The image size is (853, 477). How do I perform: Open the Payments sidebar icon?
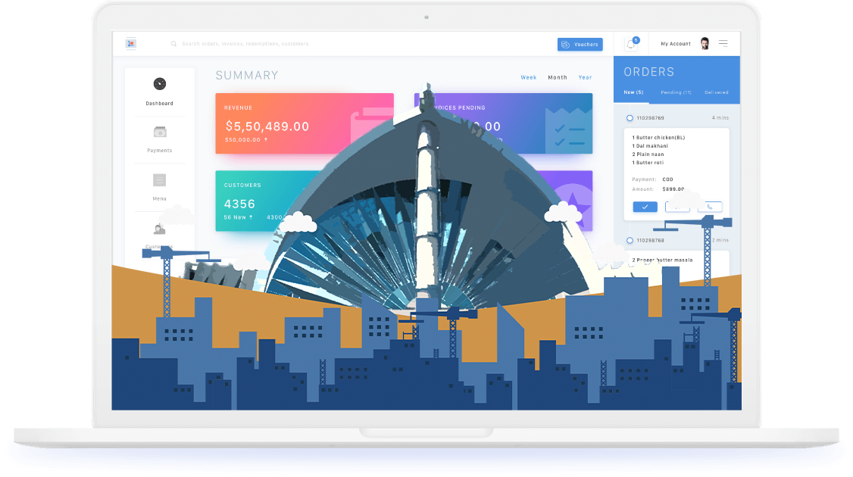click(x=159, y=132)
